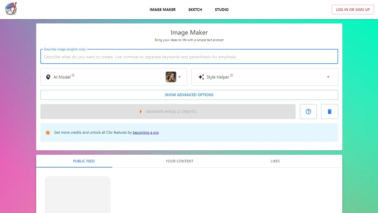This screenshot has width=378, height=213.
Task: Click the Log In or Sign Up button
Action: point(353,10)
